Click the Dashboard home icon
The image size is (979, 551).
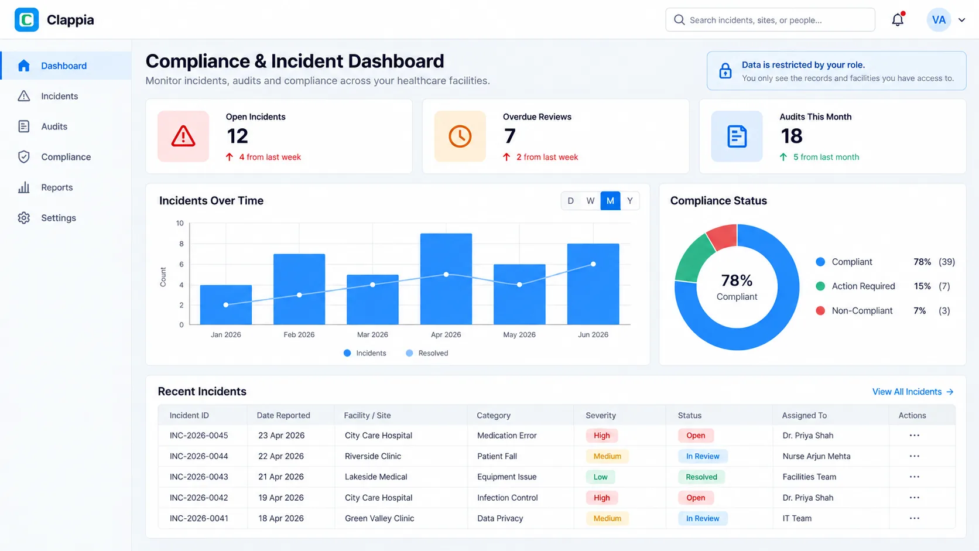tap(24, 66)
